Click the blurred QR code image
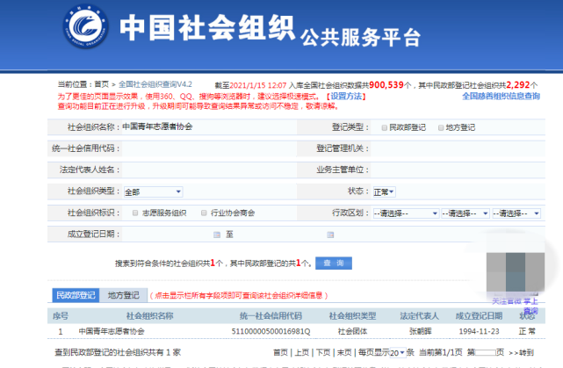The width and height of the screenshot is (563, 368). 516,271
